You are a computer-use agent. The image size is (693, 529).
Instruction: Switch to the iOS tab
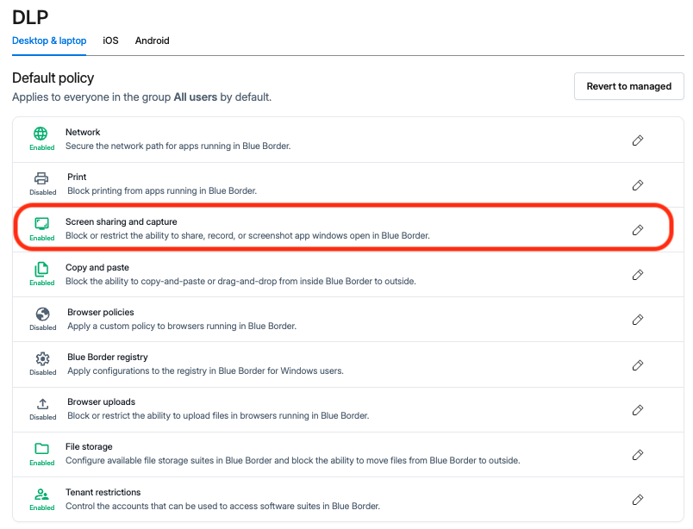[x=110, y=40]
